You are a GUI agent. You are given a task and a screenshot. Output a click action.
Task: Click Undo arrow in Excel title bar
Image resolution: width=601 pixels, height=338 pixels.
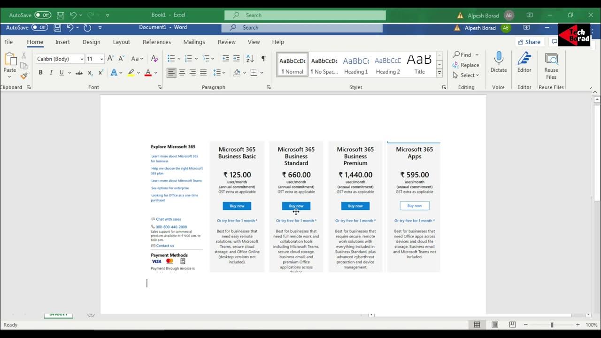[x=73, y=15]
